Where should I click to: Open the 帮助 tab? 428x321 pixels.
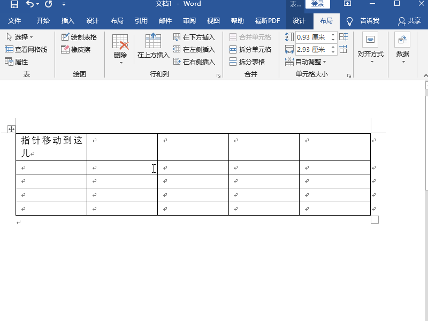(238, 21)
